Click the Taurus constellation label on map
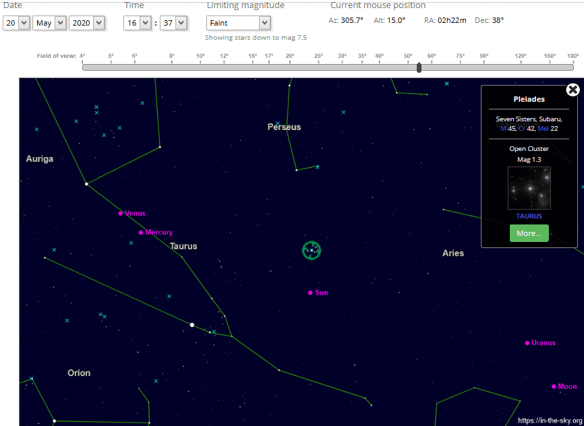 pos(183,246)
